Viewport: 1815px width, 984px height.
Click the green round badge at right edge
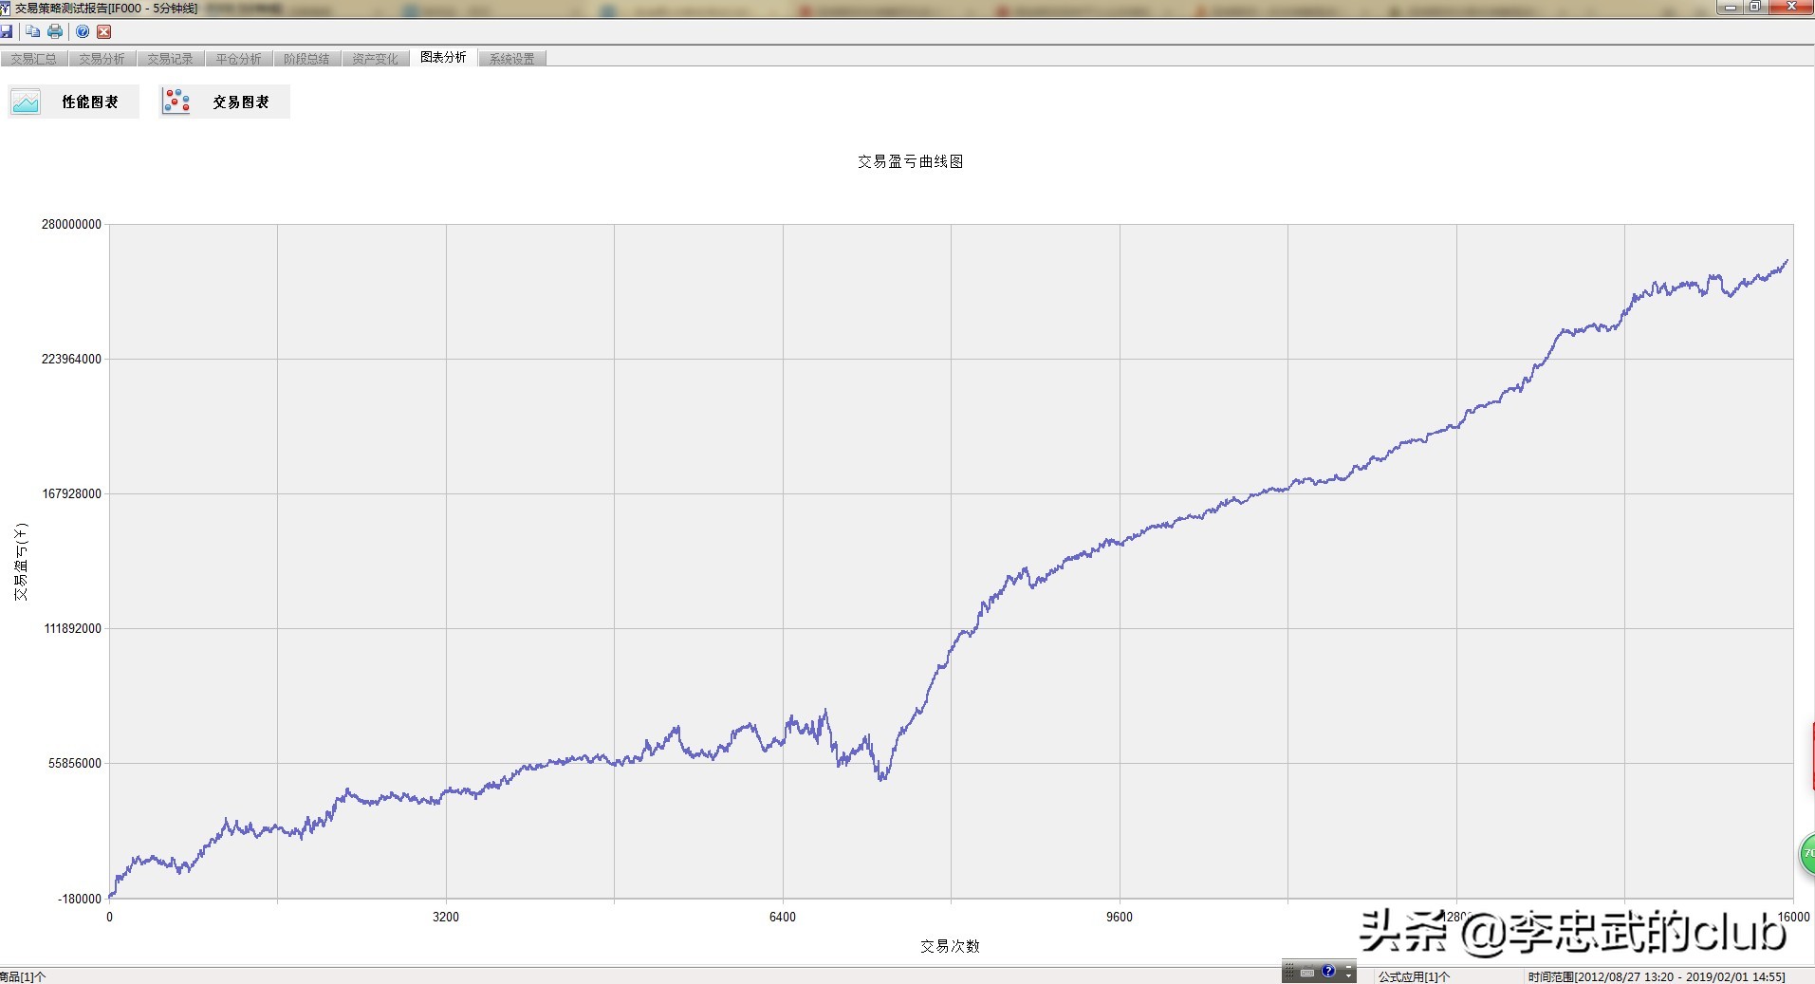click(1807, 854)
